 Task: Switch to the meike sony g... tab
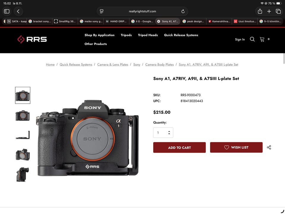point(91,21)
